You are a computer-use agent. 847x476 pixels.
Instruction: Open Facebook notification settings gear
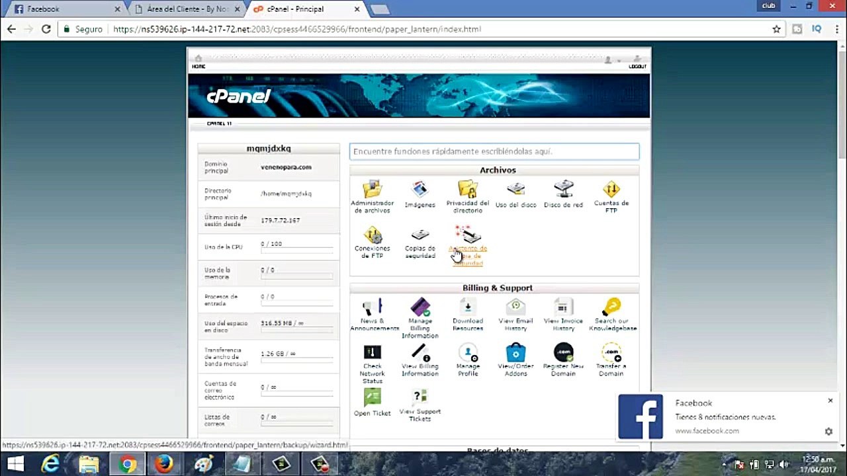pos(828,431)
